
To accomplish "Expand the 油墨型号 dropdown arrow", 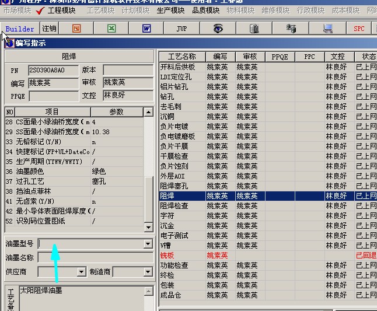I will click(x=148, y=244).
